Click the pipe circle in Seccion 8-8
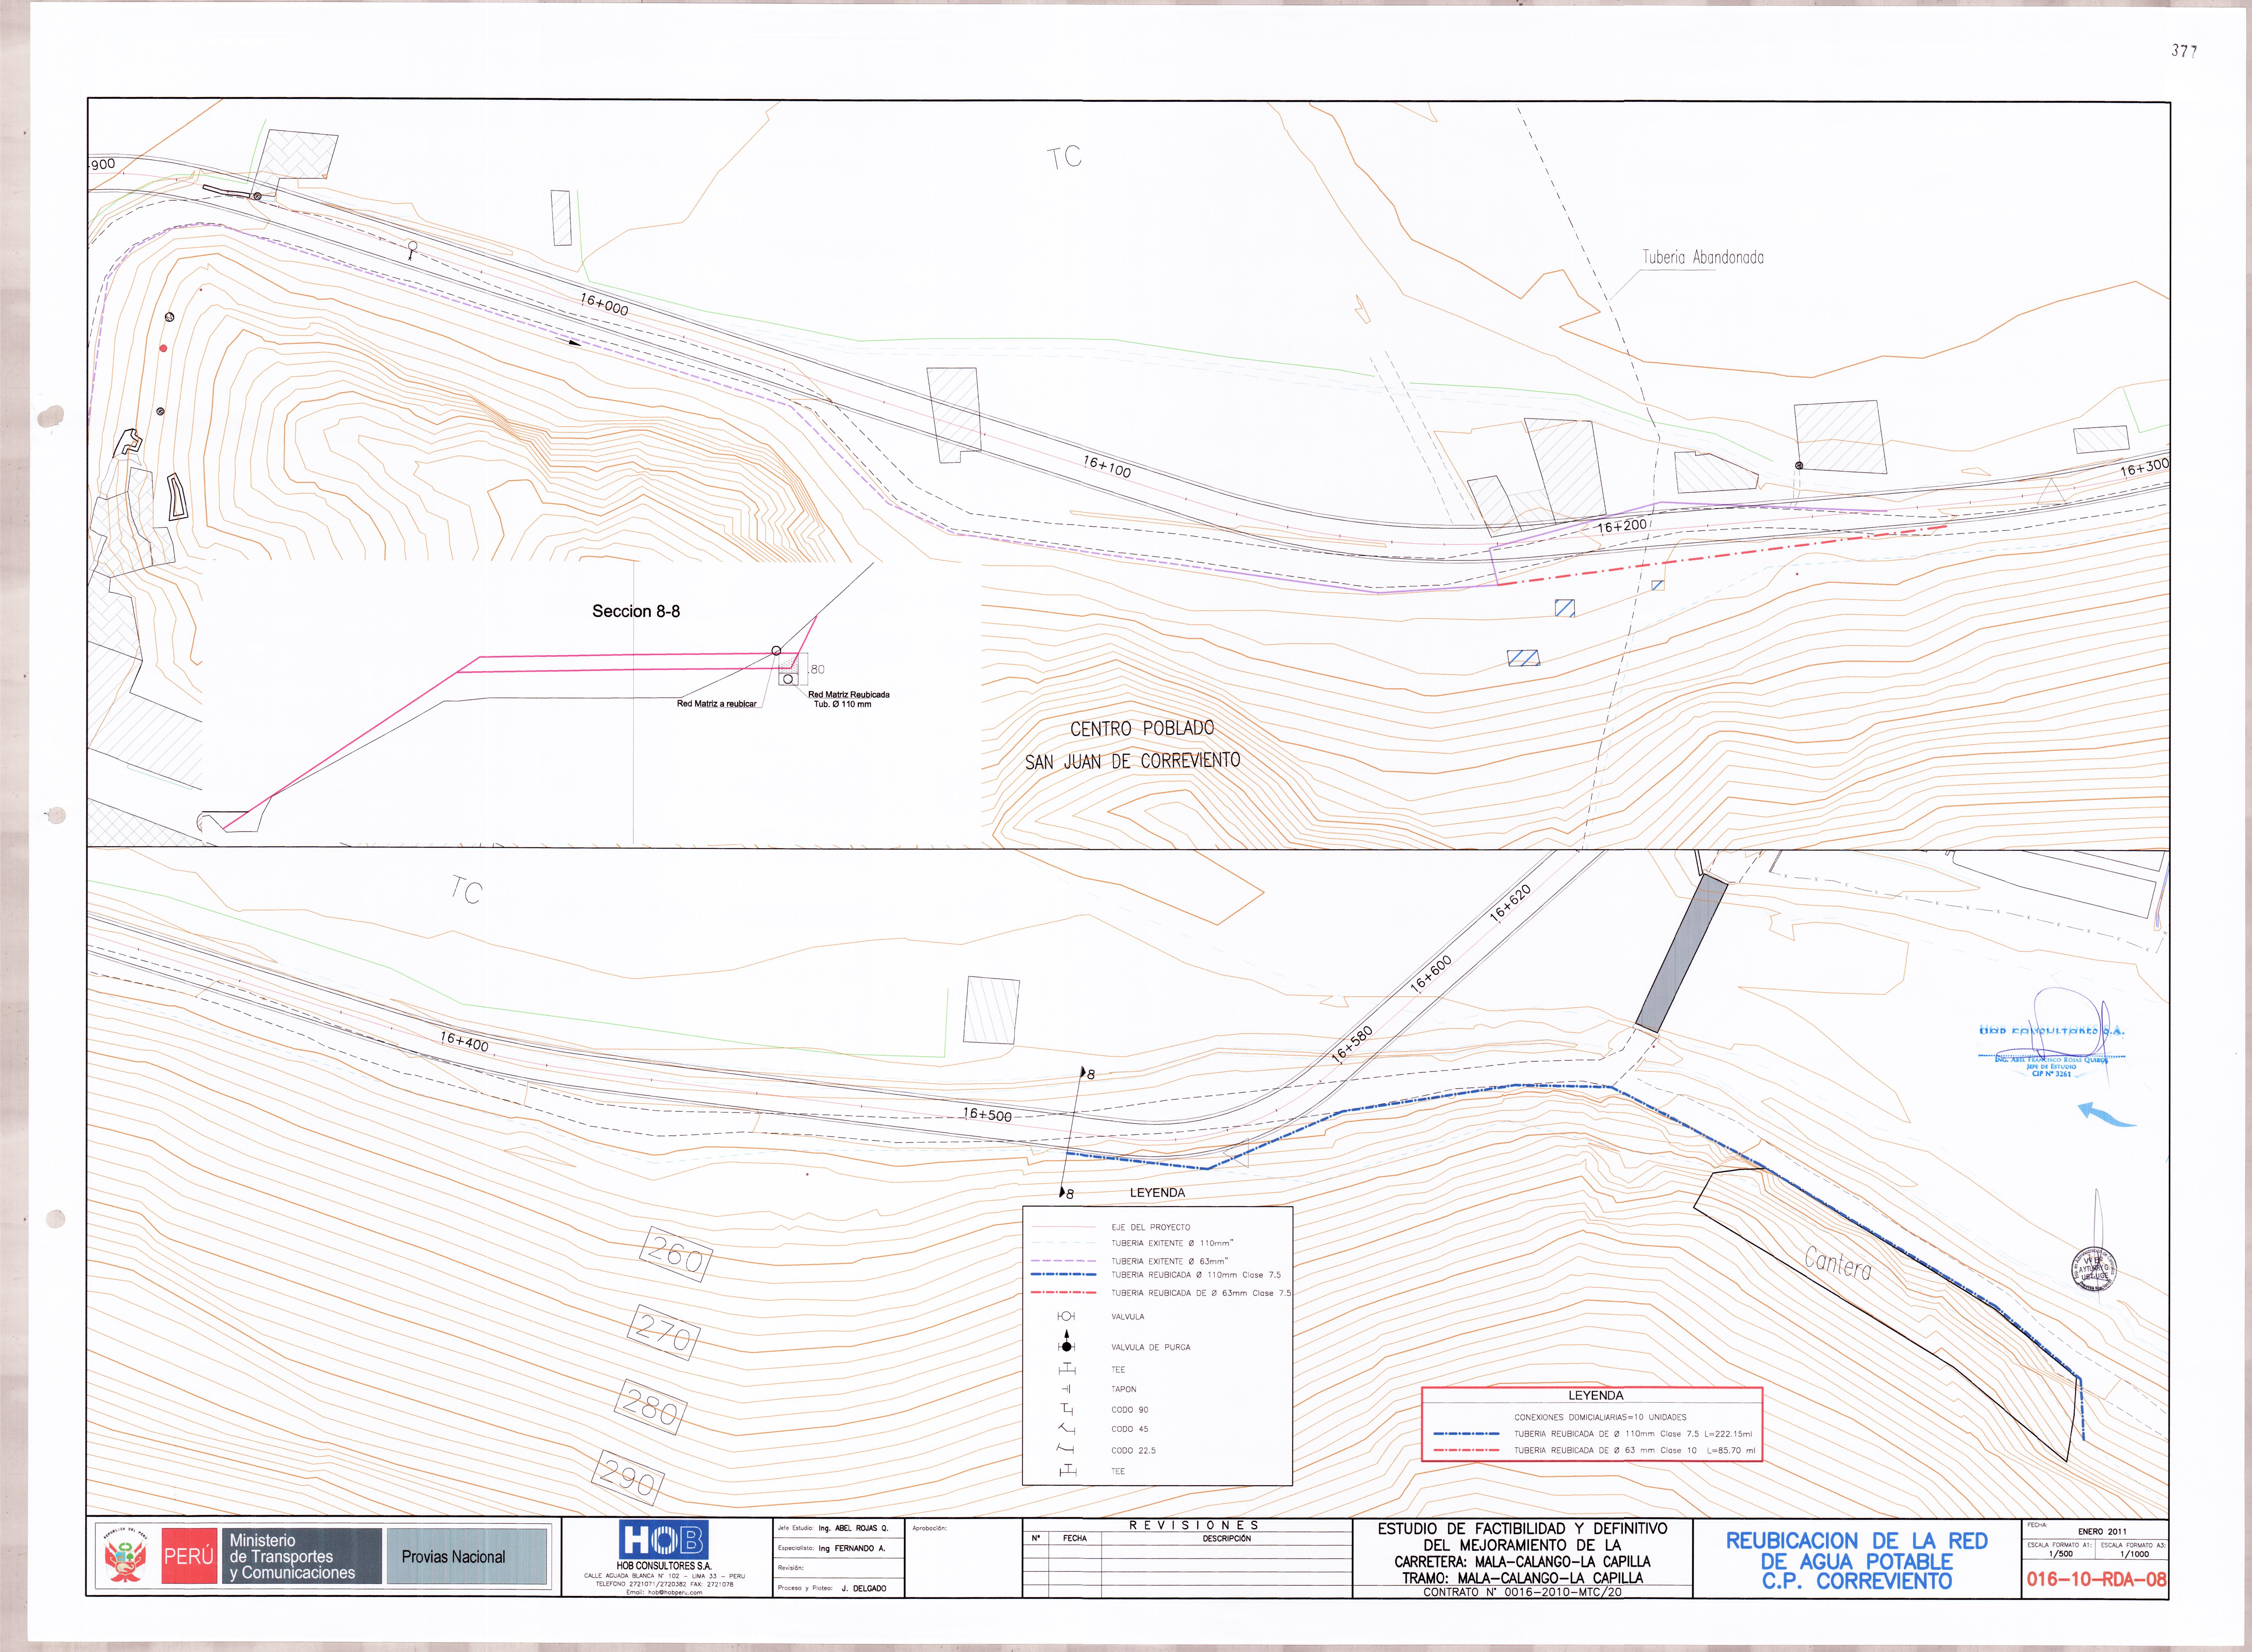This screenshot has height=1652, width=2252. [776, 651]
